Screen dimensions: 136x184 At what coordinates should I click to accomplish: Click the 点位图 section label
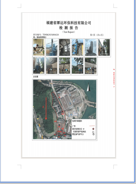point(36,77)
